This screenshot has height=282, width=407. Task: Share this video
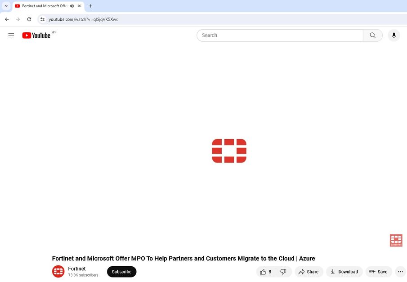[309, 272]
